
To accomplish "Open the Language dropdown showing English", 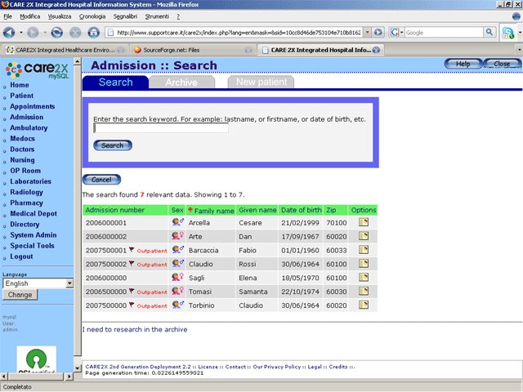I will (38, 283).
